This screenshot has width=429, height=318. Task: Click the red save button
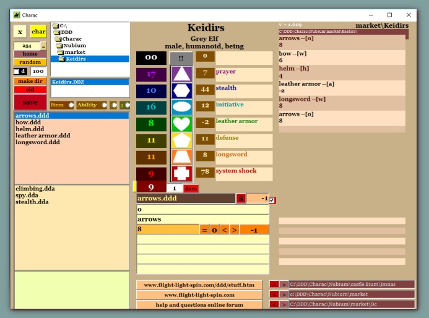30,102
